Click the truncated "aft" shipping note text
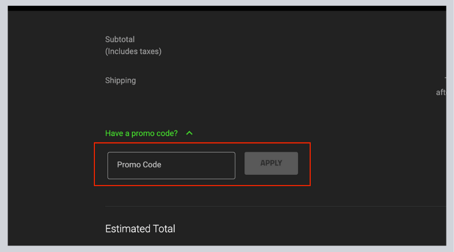This screenshot has width=454, height=252. point(441,92)
